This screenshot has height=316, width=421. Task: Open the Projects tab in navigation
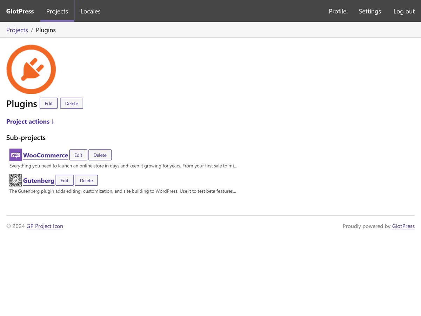tap(57, 11)
